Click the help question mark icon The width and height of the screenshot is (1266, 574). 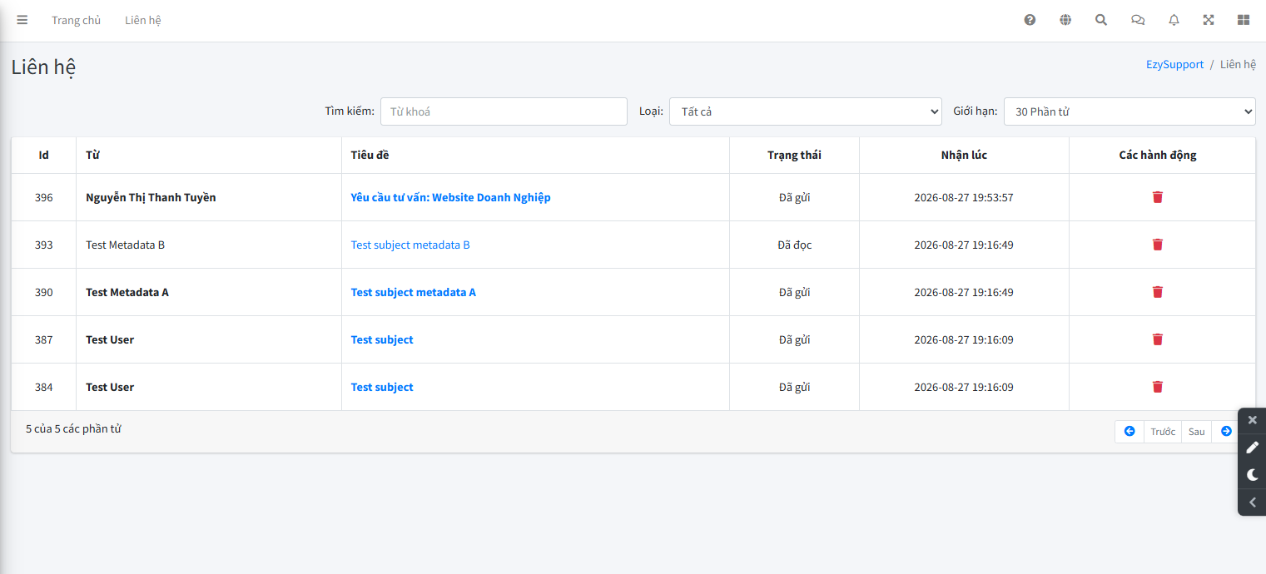tap(1030, 20)
